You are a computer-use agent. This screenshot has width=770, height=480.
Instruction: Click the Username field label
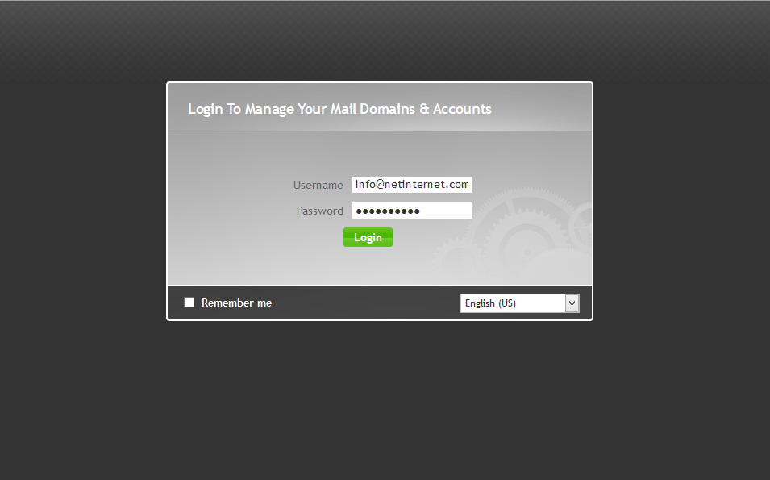point(318,185)
